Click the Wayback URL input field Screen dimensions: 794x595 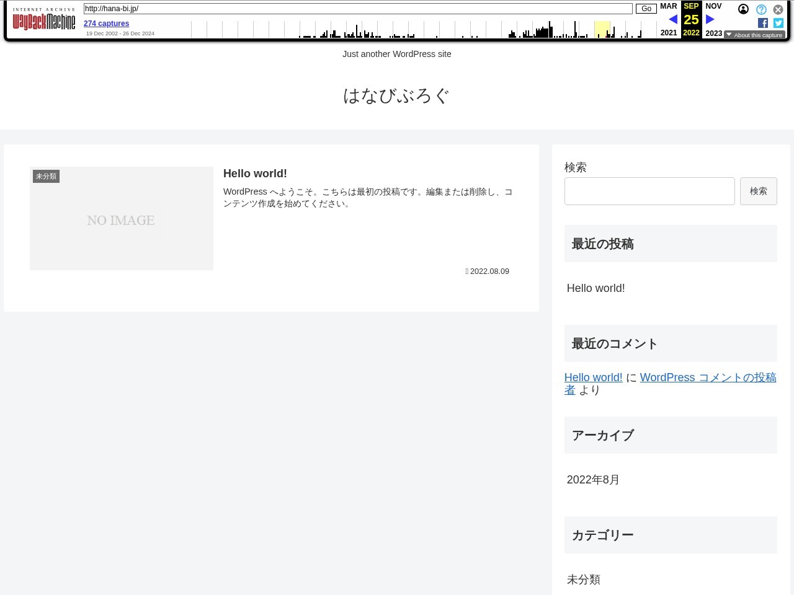click(x=357, y=9)
